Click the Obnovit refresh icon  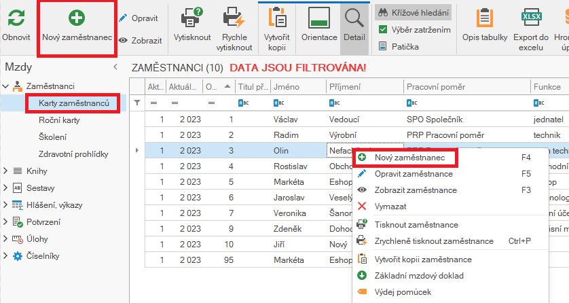16,18
